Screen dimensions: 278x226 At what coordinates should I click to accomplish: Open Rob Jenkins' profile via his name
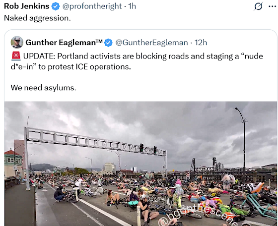(27, 6)
